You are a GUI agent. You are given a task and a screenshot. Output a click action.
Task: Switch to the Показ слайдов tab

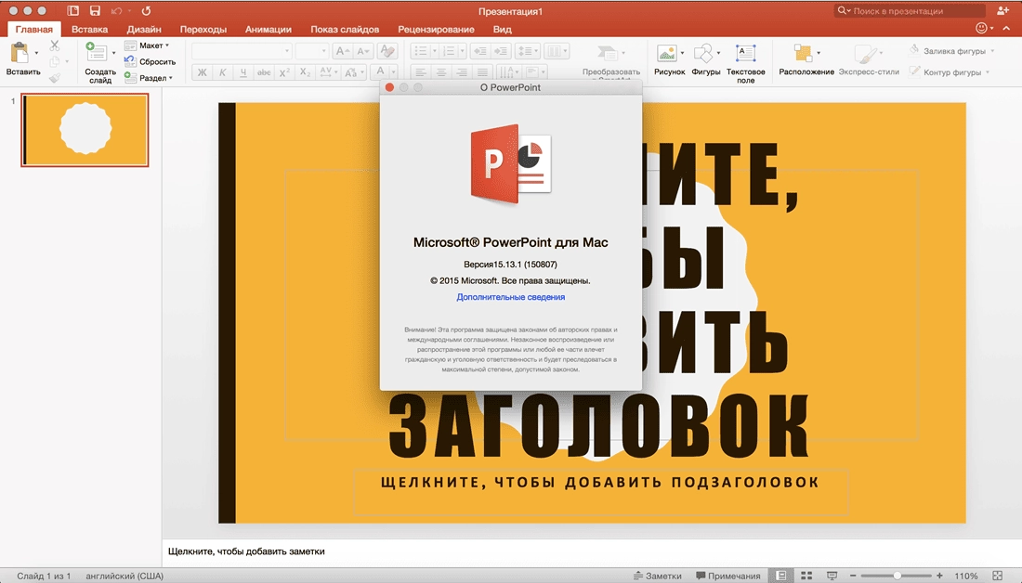tap(345, 30)
